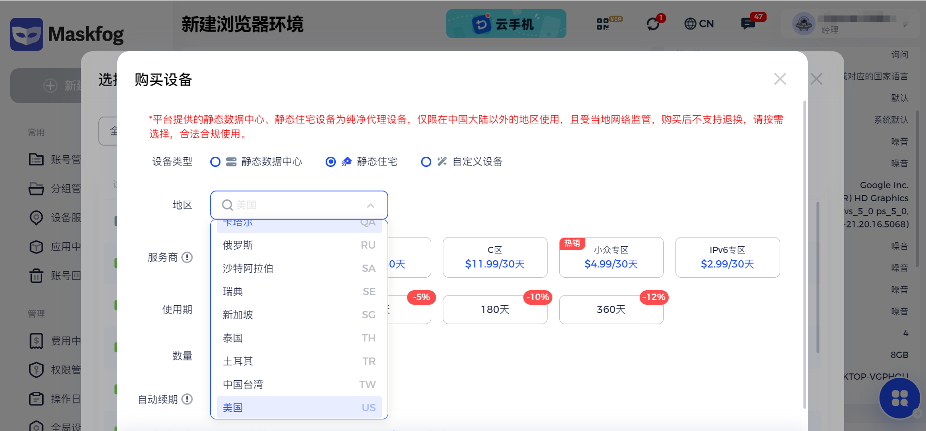Open the 操作日志 clipboard icon

(x=36, y=399)
